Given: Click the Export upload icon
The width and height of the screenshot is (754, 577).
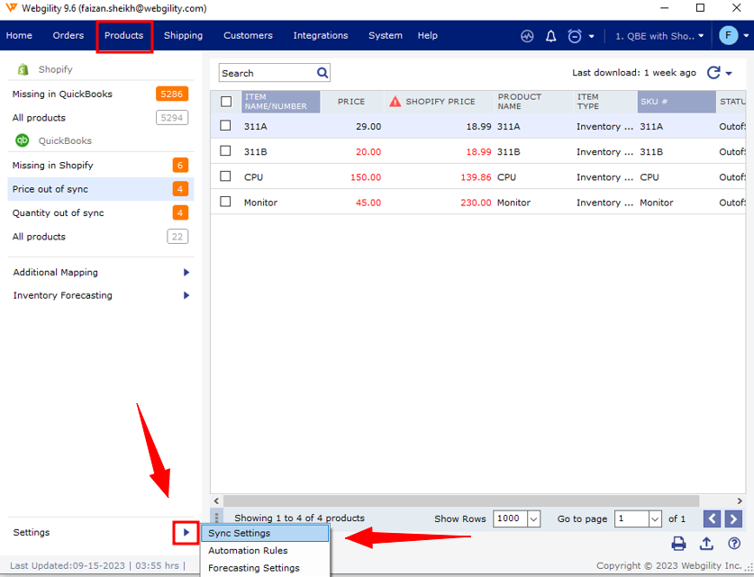Looking at the screenshot, I should (x=706, y=544).
